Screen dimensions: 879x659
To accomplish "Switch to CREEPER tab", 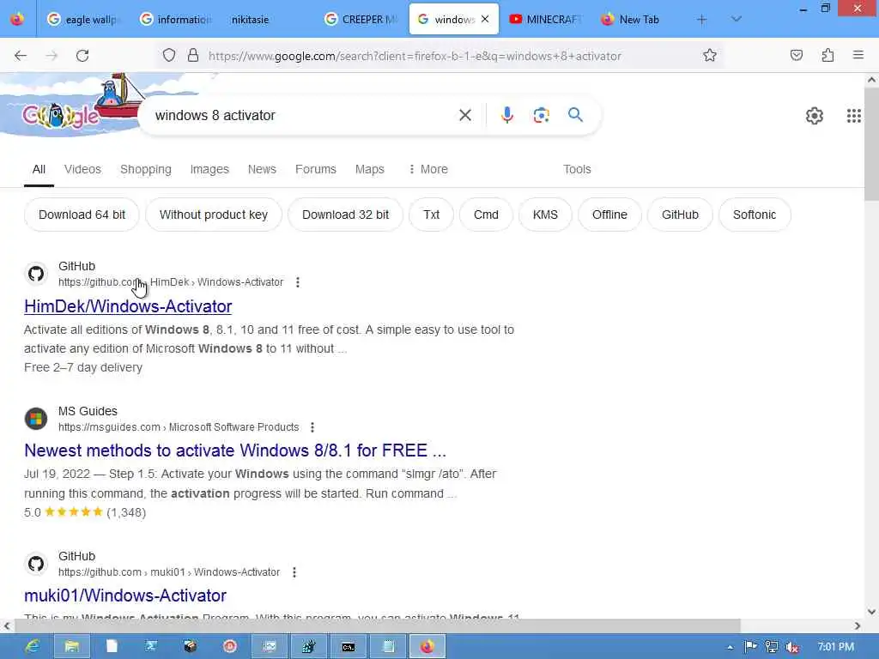I will tap(361, 20).
